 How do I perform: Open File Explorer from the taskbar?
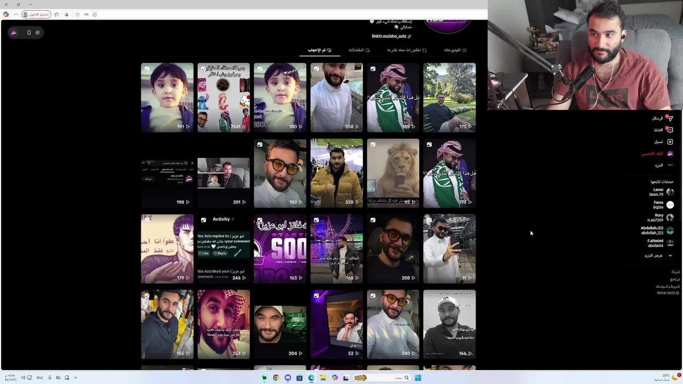323,378
